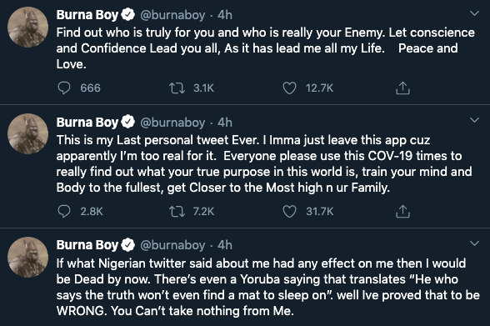Open the Burna Boy name link in the first tweet
This screenshot has height=326, width=490.
point(87,15)
